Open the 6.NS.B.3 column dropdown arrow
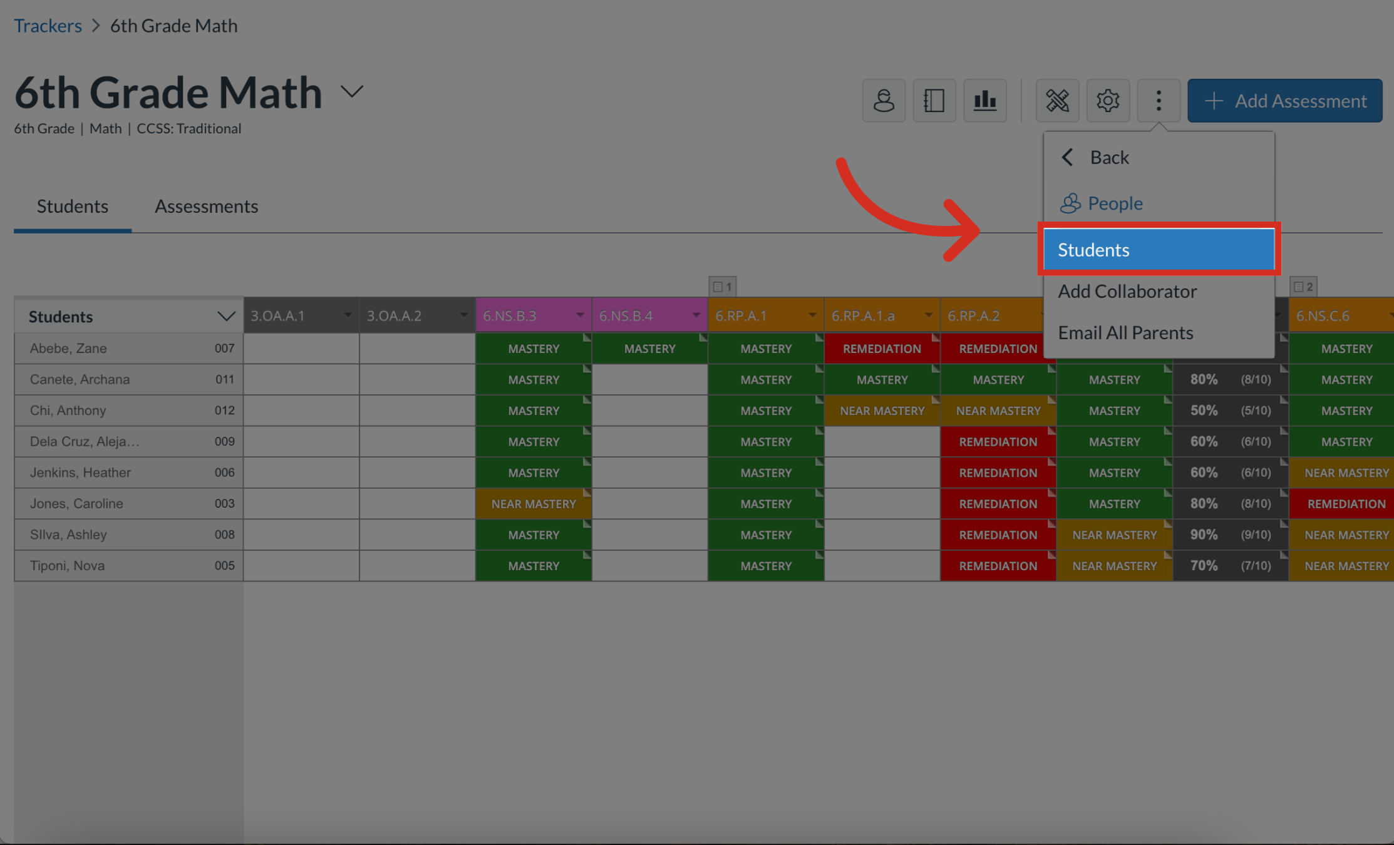The height and width of the screenshot is (845, 1394). coord(580,315)
